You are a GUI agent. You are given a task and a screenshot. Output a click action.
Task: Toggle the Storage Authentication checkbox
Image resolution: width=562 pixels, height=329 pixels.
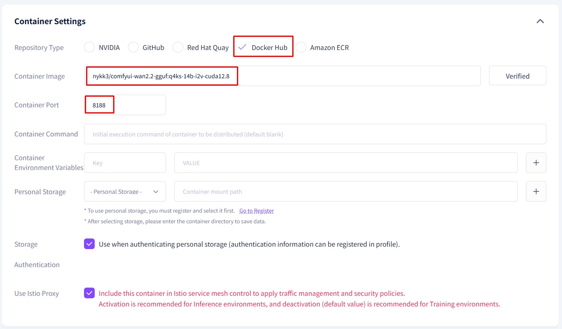(x=89, y=244)
